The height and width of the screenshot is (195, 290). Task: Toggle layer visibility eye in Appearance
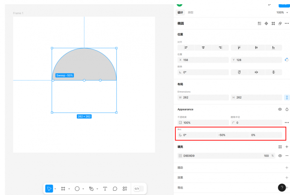click(x=280, y=109)
